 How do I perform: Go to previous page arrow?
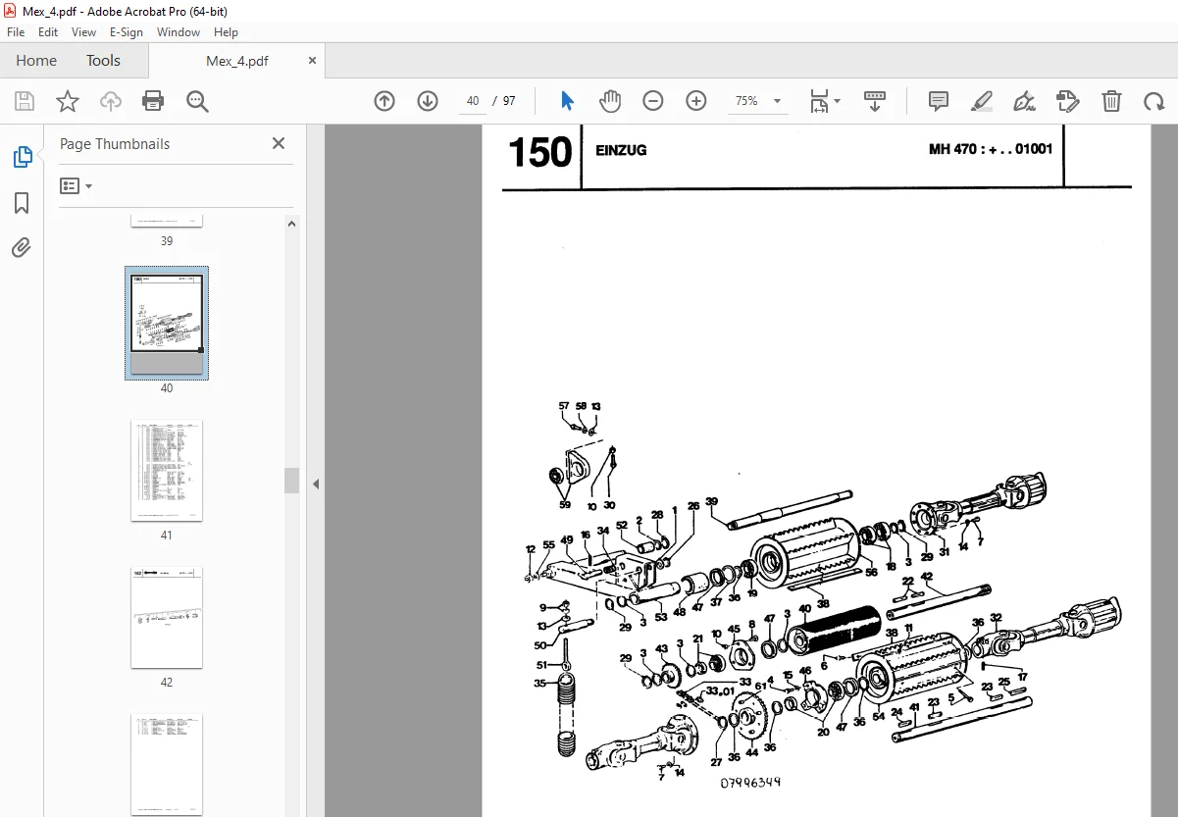[384, 101]
